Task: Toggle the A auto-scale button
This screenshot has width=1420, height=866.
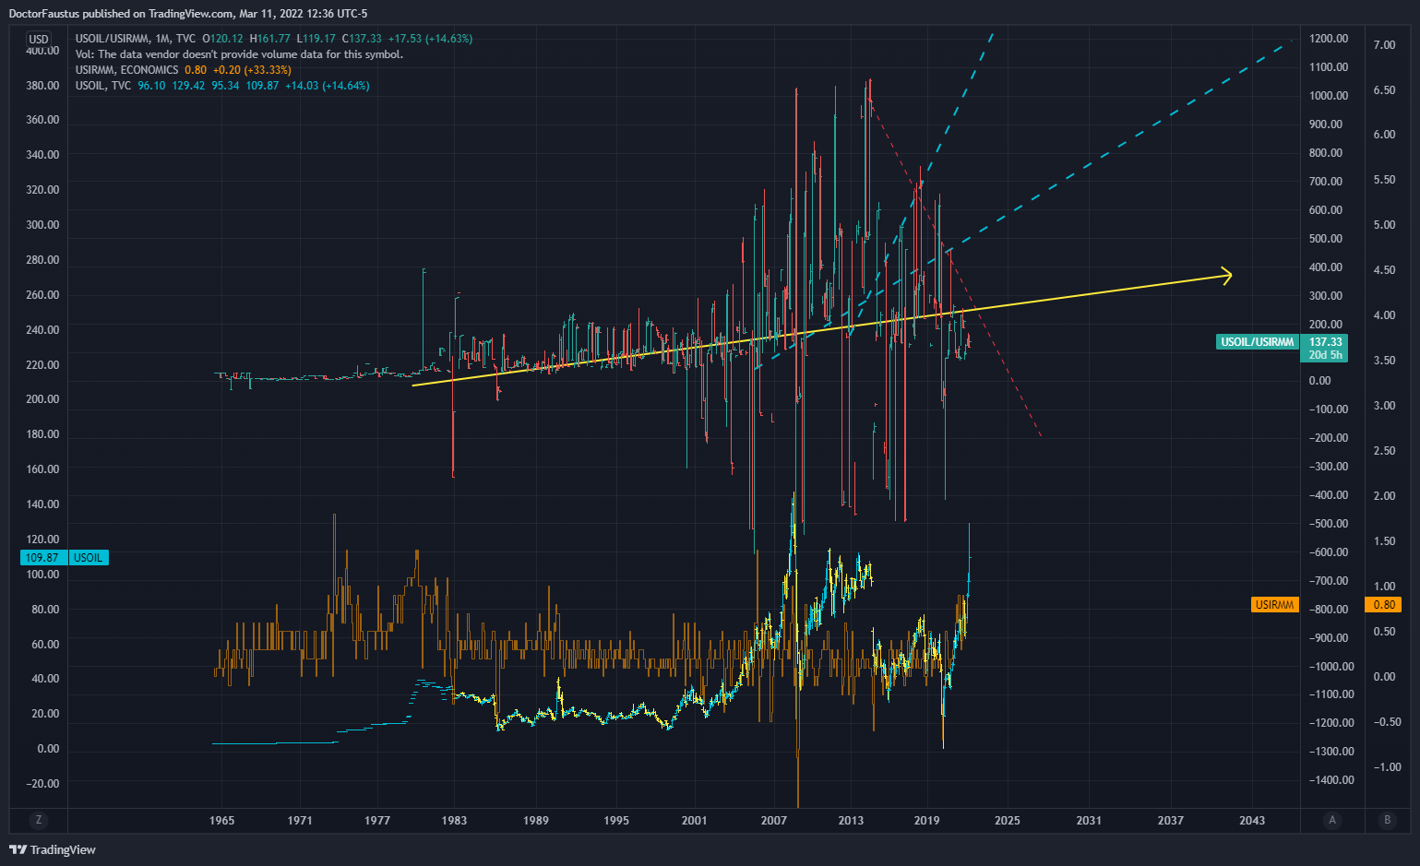Action: pos(1331,820)
